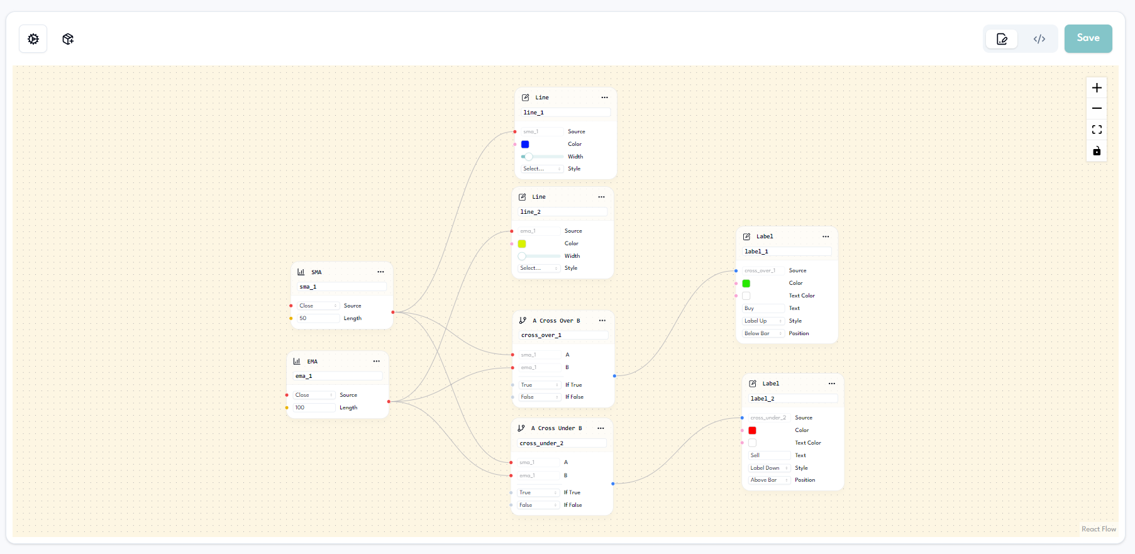Save the current flow
This screenshot has width=1135, height=554.
pyautogui.click(x=1088, y=38)
